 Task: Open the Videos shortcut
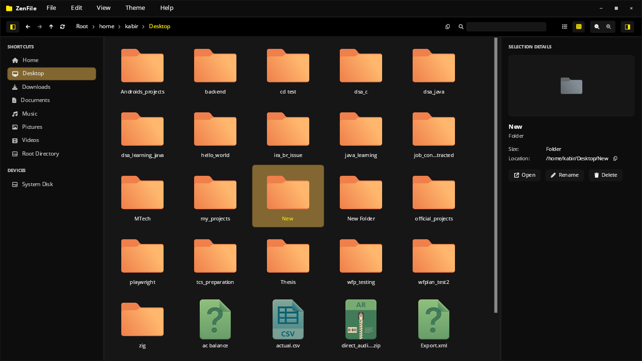(52, 140)
